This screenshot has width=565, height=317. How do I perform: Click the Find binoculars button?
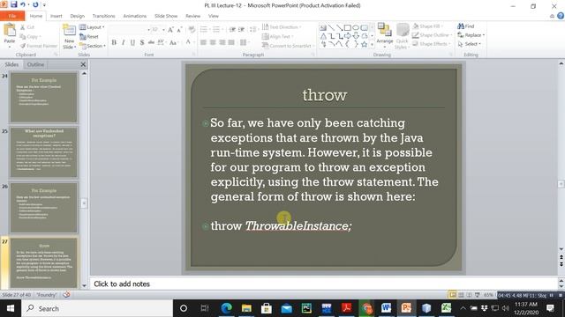click(466, 26)
